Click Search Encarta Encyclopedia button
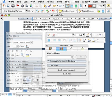This screenshot has height=97, width=112. [x=67, y=70]
